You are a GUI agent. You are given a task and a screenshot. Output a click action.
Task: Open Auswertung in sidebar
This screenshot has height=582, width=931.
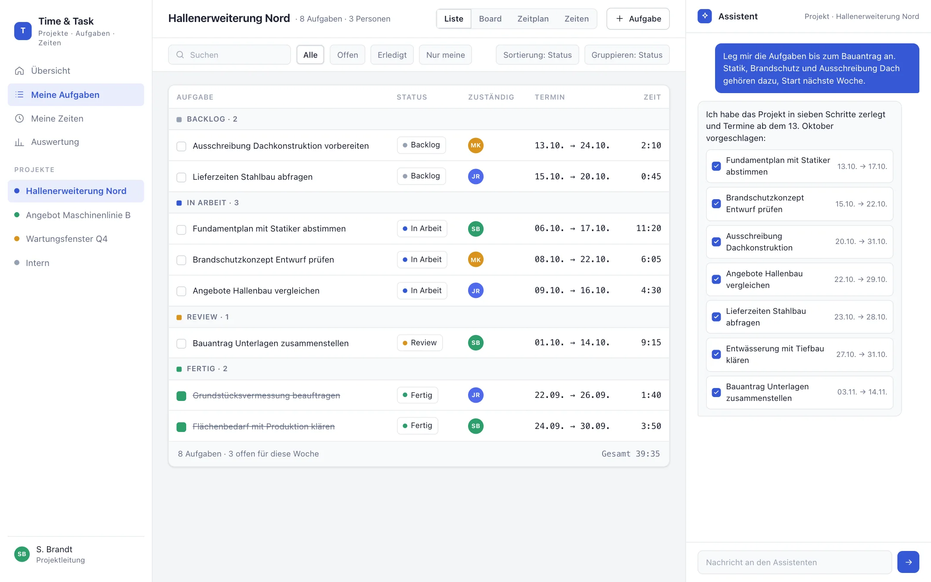(76, 142)
